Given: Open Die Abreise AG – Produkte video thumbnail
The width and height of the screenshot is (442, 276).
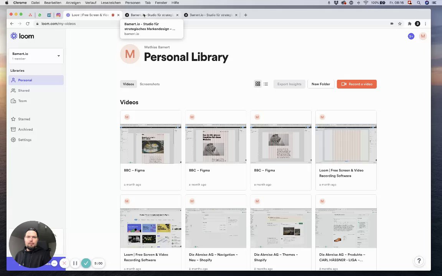Looking at the screenshot, I should pyautogui.click(x=346, y=228).
